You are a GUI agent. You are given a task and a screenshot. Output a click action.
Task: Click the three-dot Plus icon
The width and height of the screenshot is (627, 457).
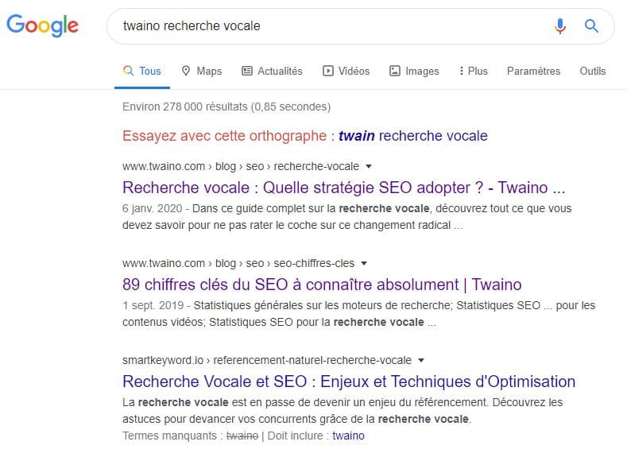pos(462,71)
